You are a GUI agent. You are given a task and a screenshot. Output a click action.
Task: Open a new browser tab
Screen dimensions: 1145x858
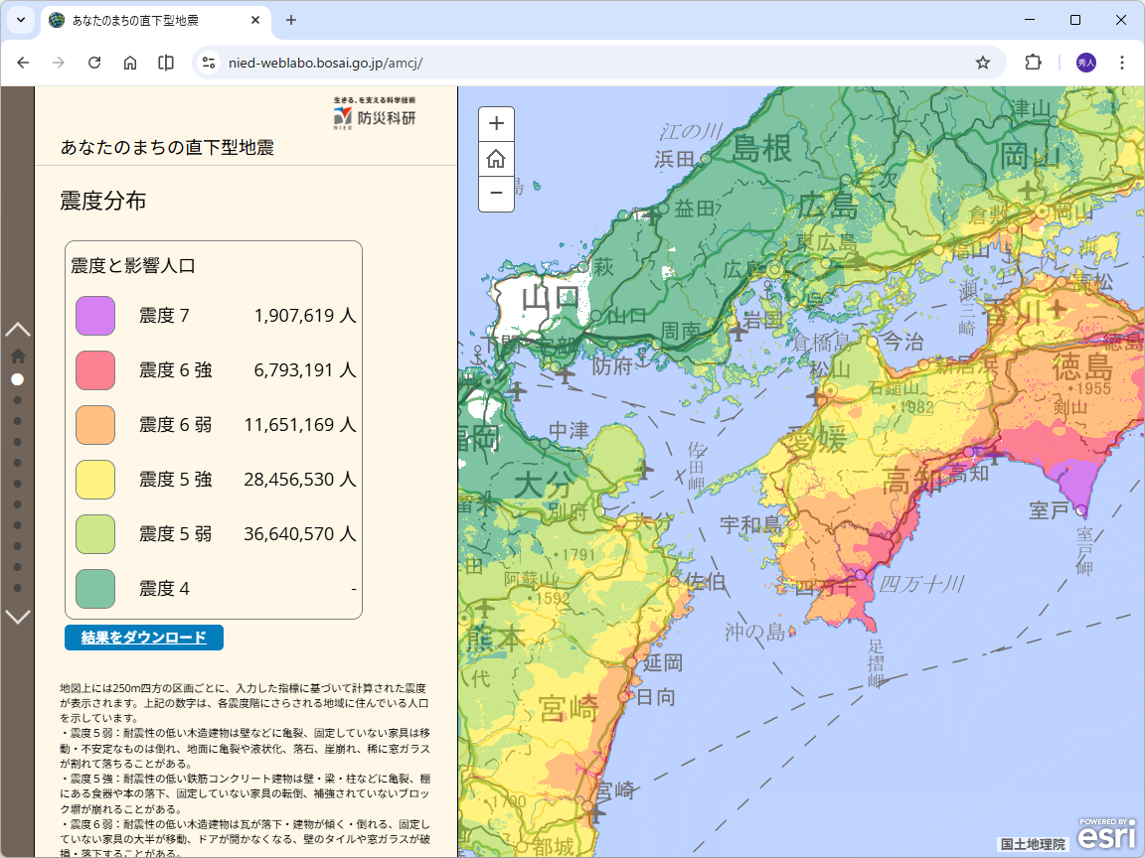[290, 20]
